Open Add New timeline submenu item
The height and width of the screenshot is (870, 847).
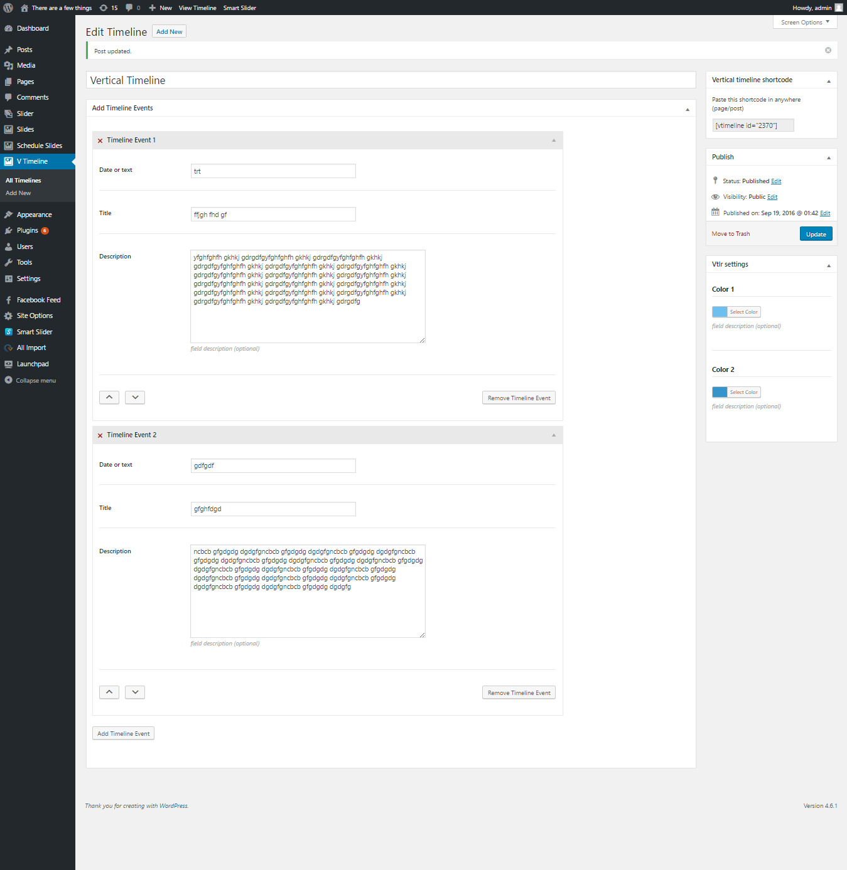coord(18,193)
